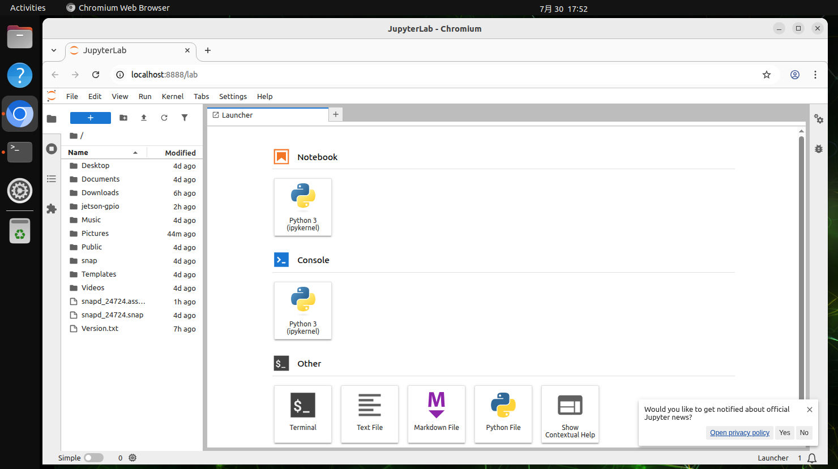
Task: Create a new Markdown File
Action: 437,414
